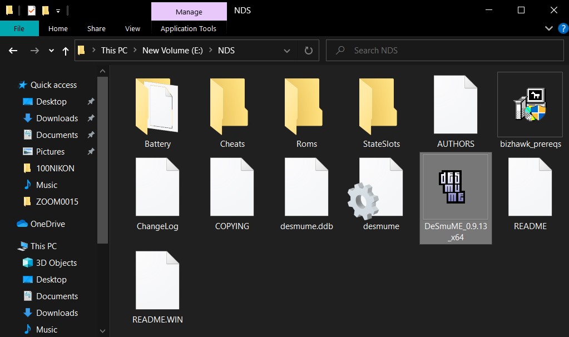Open Explorer help question mark
Screen dimensions: 569x337
point(563,28)
